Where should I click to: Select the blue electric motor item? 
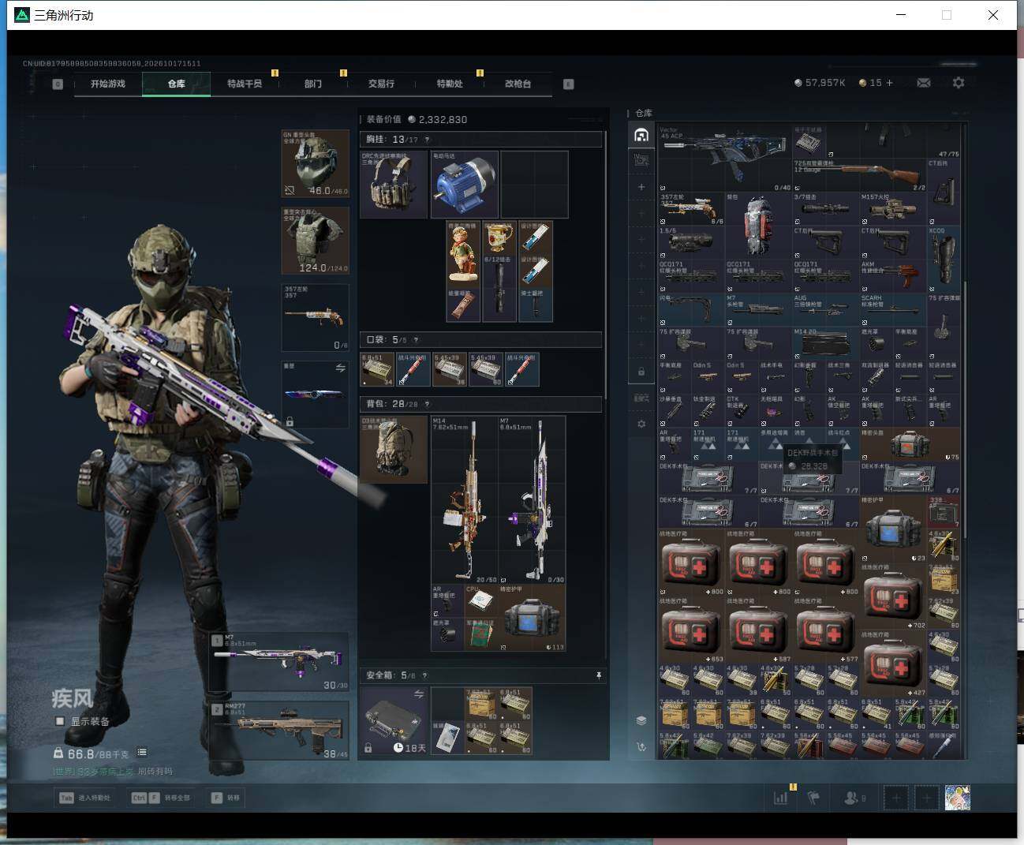pos(465,185)
